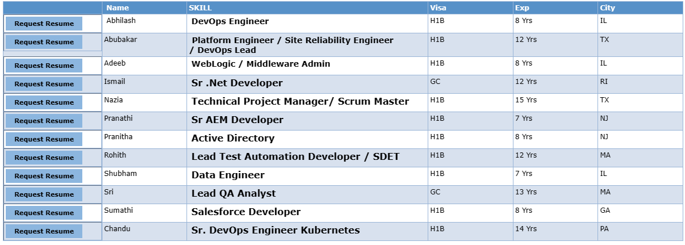Select the SKILL column header

[x=200, y=8]
